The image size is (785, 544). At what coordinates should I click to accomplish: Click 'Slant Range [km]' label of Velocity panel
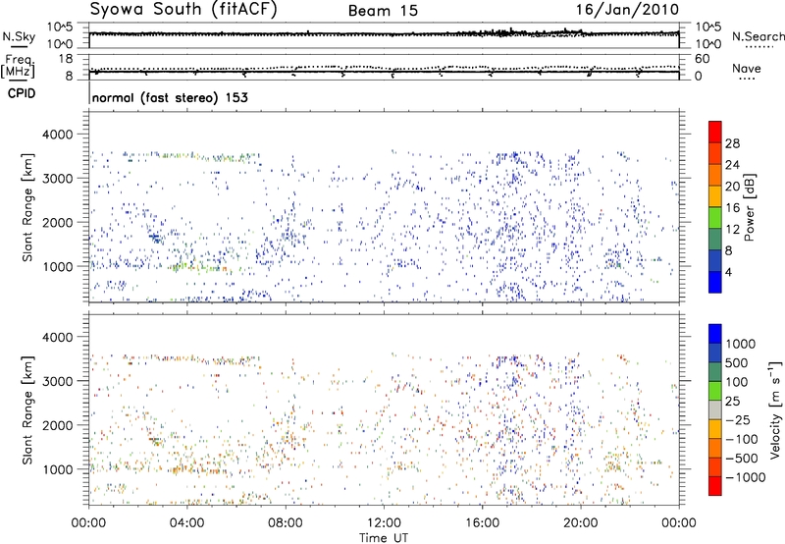[27, 410]
